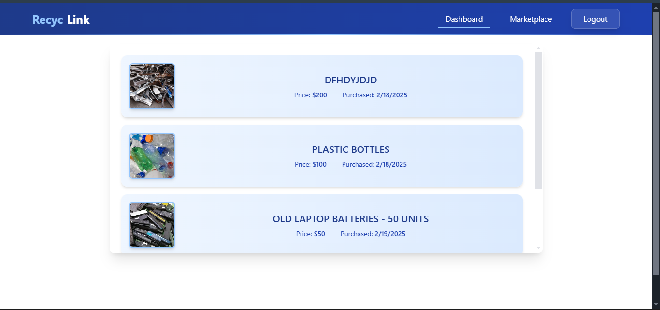Open the Old Laptop Batteries image thumbnail

(x=152, y=225)
